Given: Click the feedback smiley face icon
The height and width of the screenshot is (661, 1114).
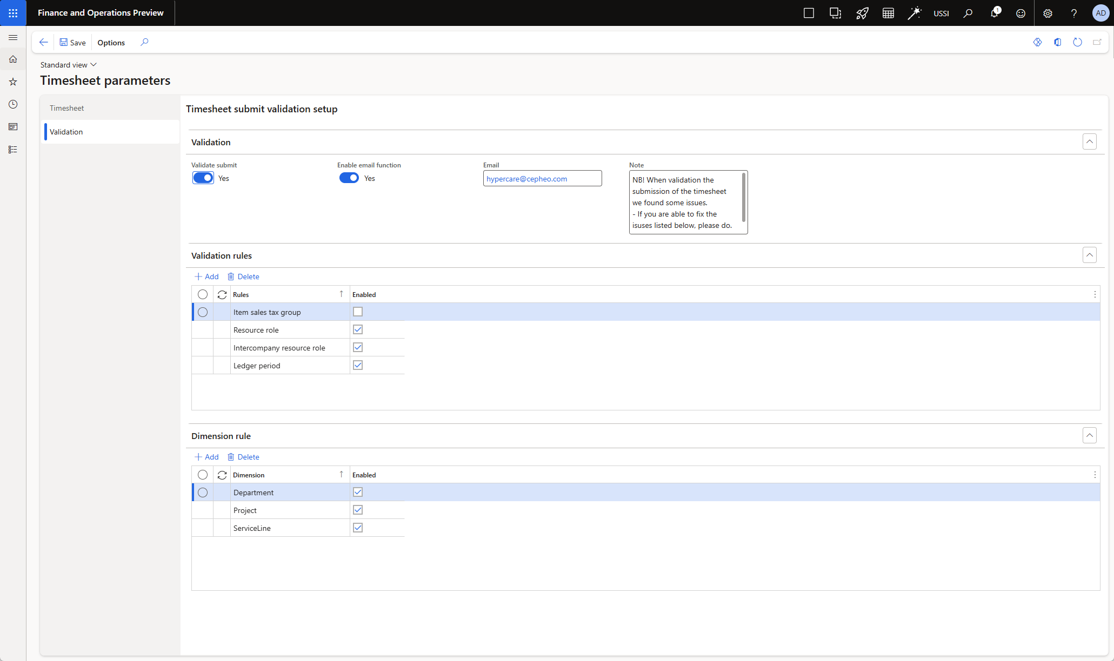Looking at the screenshot, I should [1020, 13].
